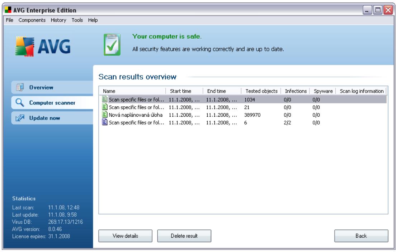Click the Scan log information column header
Viewport: 397px width, 252px height.
pos(361,91)
